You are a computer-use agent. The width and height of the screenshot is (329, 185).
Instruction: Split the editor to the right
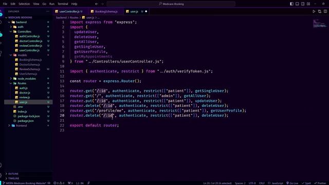click(x=325, y=11)
